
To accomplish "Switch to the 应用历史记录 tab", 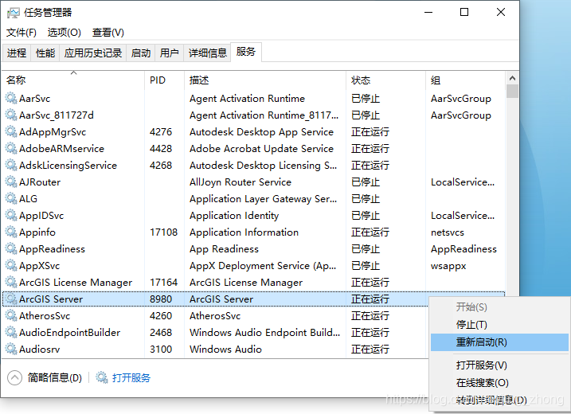I will point(93,53).
